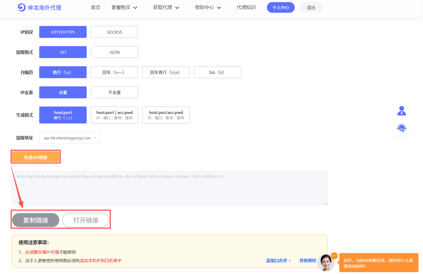Select host:port:acc:pwd generation format
This screenshot has width=423, height=274.
coord(166,115)
